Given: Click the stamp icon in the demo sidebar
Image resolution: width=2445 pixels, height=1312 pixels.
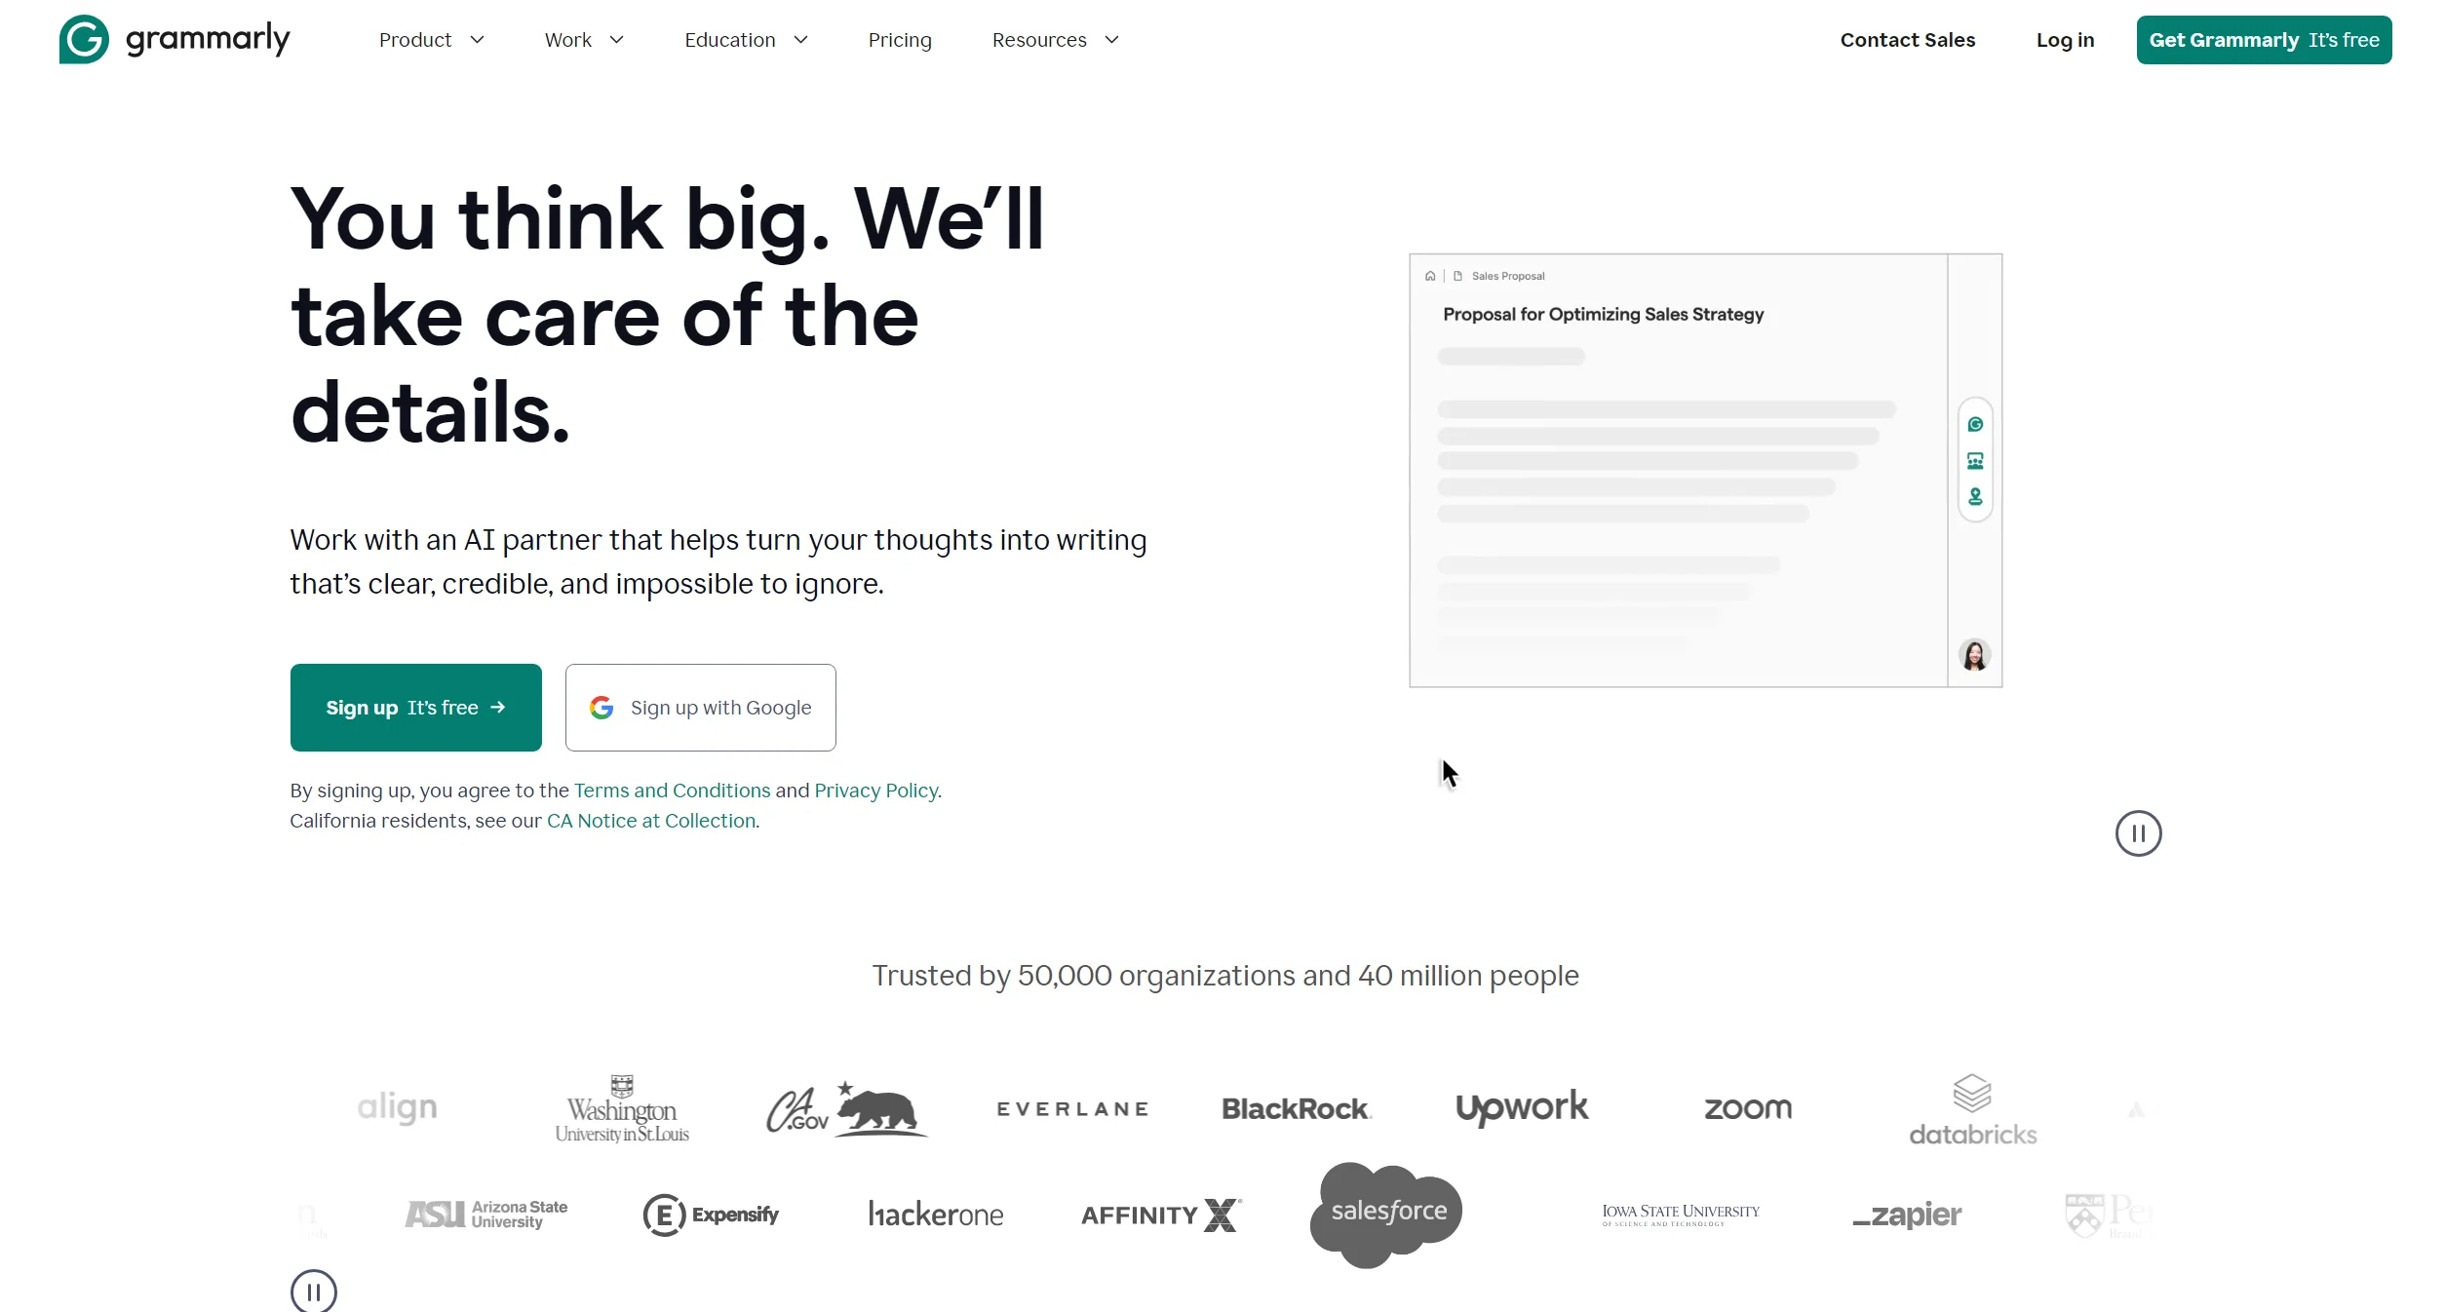Looking at the screenshot, I should click(x=1975, y=497).
